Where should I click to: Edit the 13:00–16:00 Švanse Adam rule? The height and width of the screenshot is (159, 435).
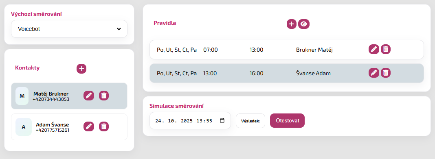[x=373, y=73]
